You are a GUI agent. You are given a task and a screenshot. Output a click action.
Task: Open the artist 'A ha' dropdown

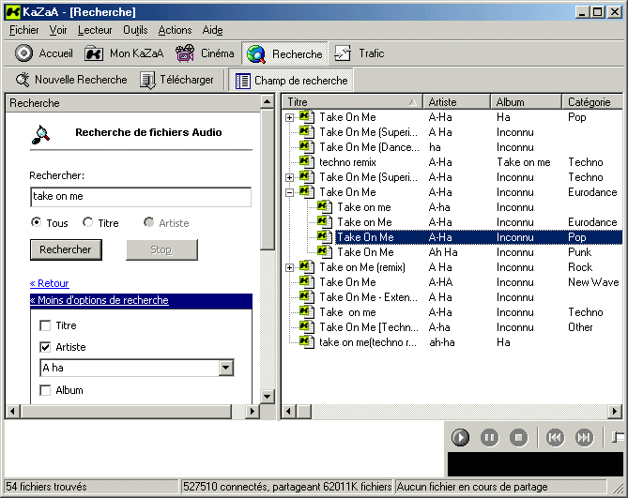click(x=225, y=369)
